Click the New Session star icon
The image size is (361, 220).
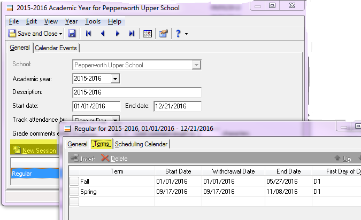[17, 150]
